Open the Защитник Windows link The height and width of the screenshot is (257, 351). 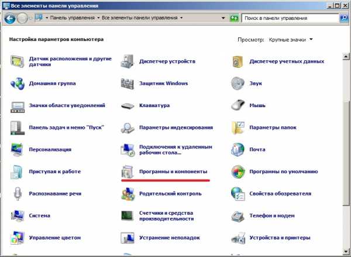click(x=163, y=83)
